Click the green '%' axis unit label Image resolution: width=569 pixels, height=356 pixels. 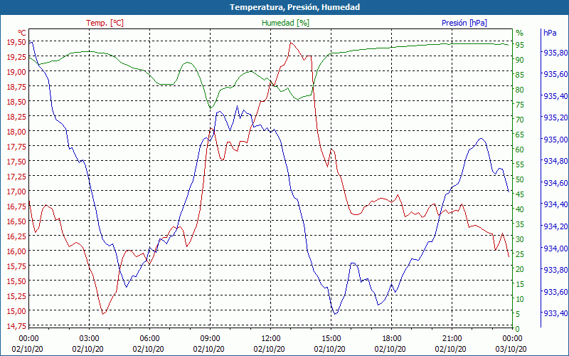point(520,33)
